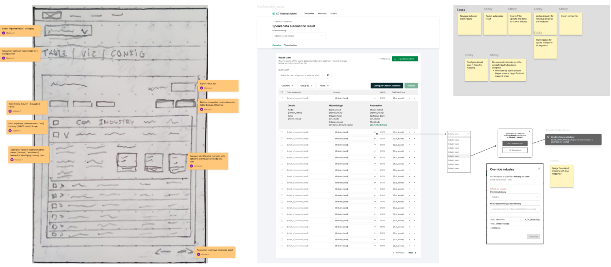The height and width of the screenshot is (267, 611).
Task: Select the Merge Override yellow sticky note
Action: pyautogui.click(x=562, y=176)
